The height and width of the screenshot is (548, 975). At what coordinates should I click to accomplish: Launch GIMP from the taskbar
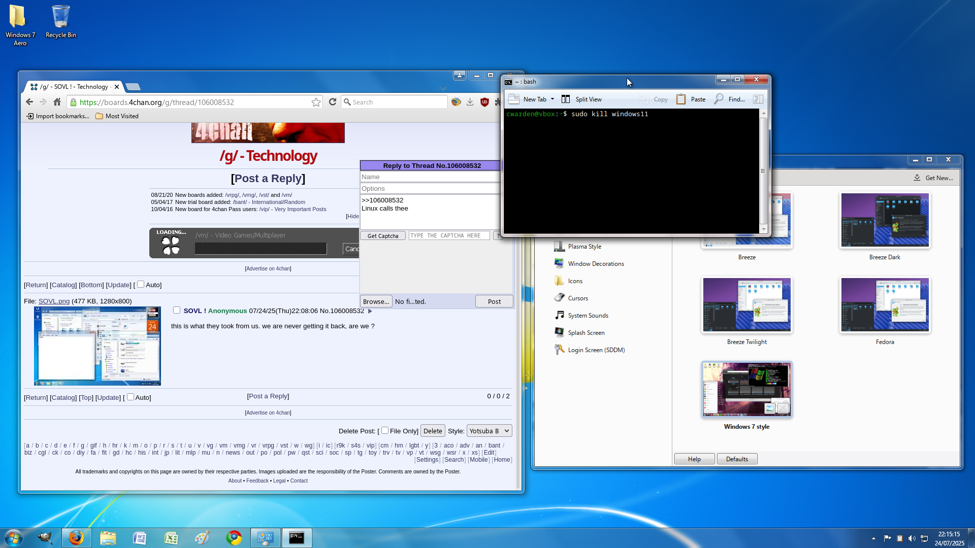(x=45, y=538)
